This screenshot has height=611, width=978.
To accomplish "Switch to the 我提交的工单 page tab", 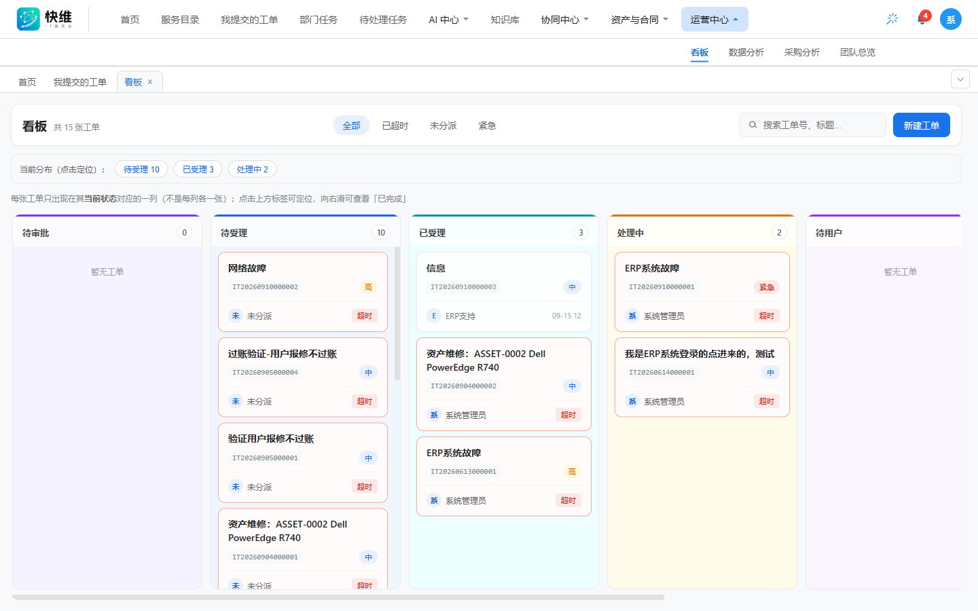I will coord(80,82).
